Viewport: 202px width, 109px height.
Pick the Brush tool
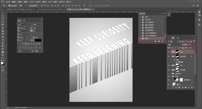(3, 28)
